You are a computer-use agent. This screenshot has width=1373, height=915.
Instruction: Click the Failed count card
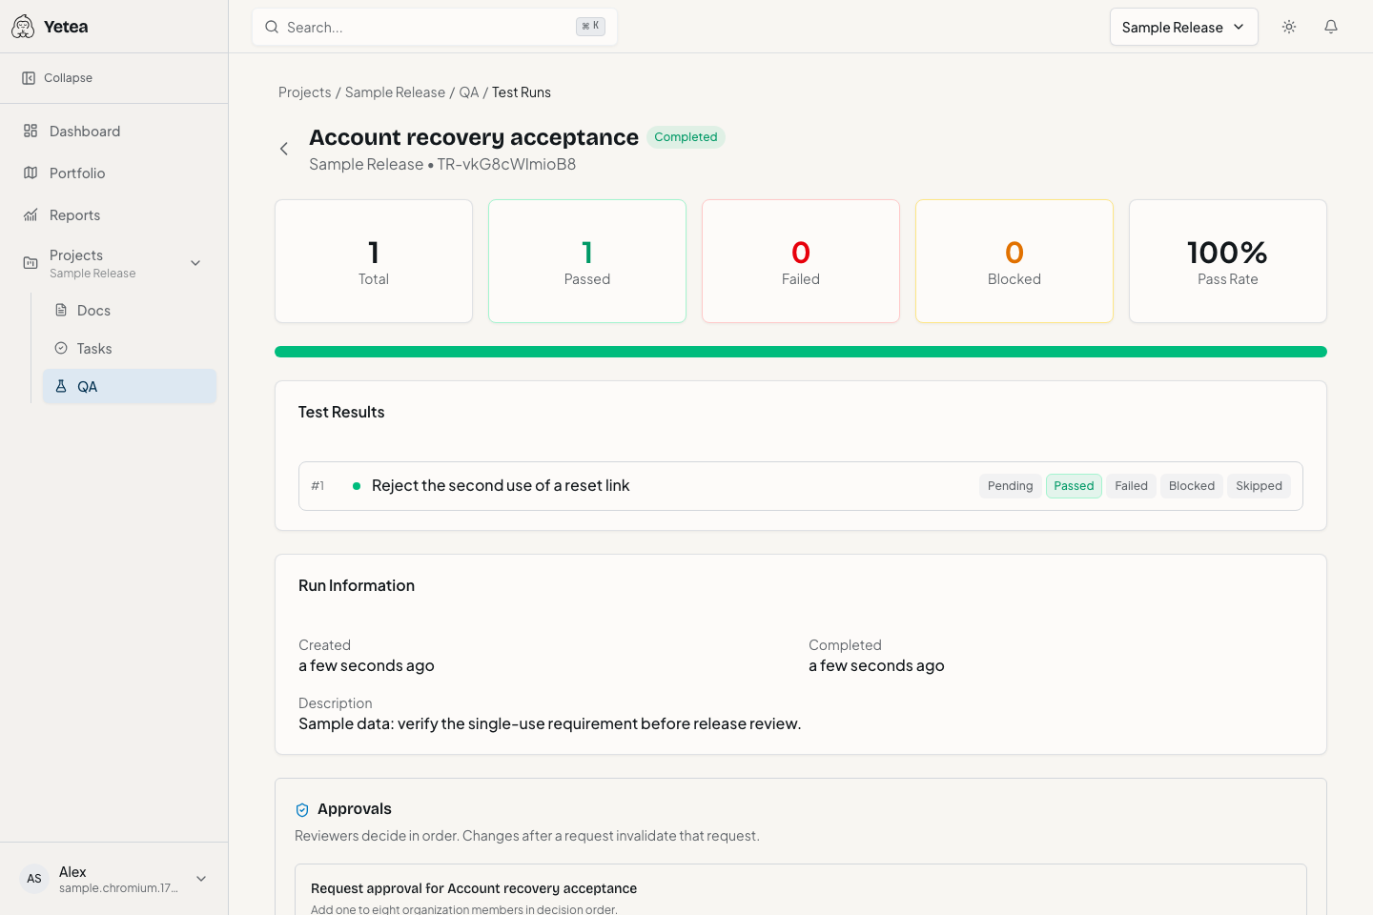point(801,261)
